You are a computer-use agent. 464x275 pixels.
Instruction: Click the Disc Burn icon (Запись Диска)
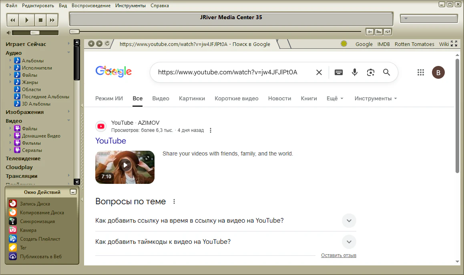13,204
